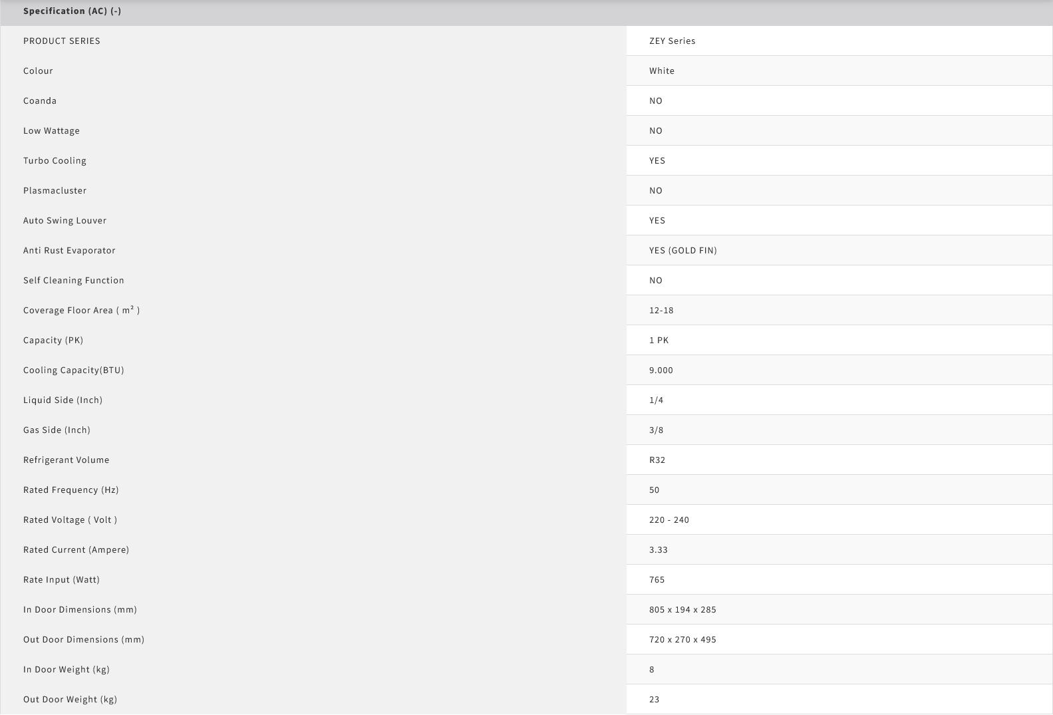
Task: Select the 'Liquid Side (Inch)' label
Action: tap(63, 400)
